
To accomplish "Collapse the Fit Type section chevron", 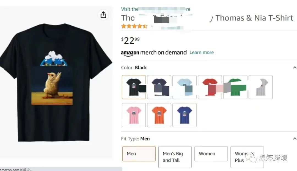I will pos(295,139).
